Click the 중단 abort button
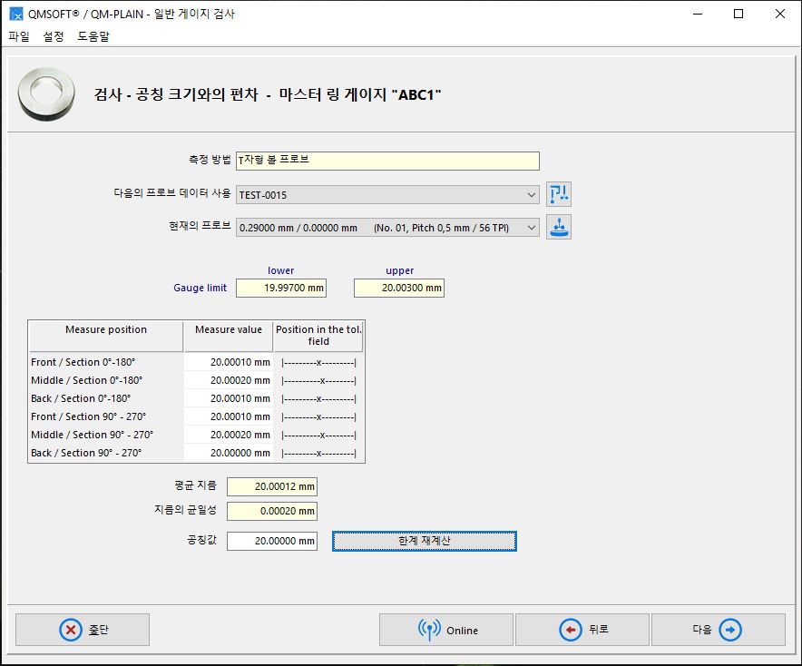The height and width of the screenshot is (666, 802). tap(83, 630)
